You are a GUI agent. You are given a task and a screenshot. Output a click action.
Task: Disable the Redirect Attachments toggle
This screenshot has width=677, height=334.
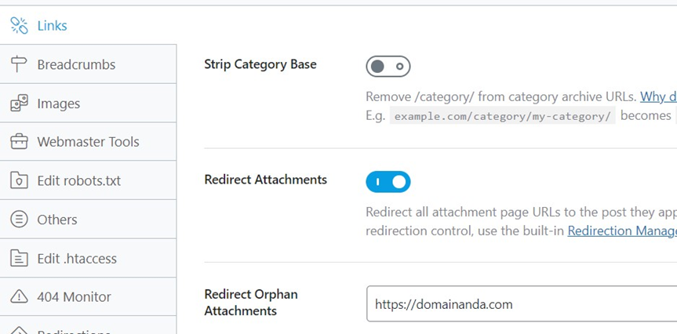click(388, 182)
